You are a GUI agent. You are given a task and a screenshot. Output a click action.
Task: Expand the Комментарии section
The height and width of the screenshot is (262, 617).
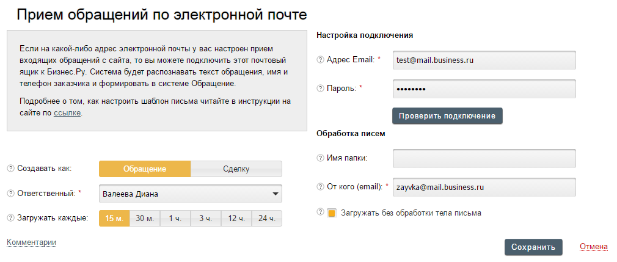click(x=31, y=242)
